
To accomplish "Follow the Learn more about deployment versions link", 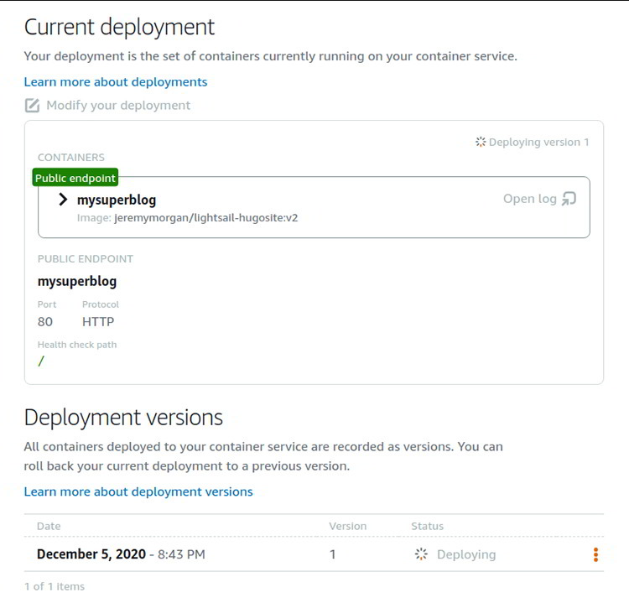I will (x=138, y=491).
